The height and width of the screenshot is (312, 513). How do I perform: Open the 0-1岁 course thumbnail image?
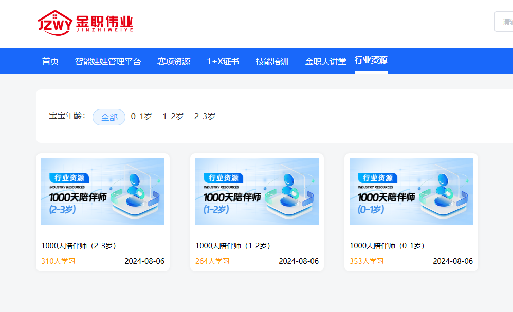411,192
